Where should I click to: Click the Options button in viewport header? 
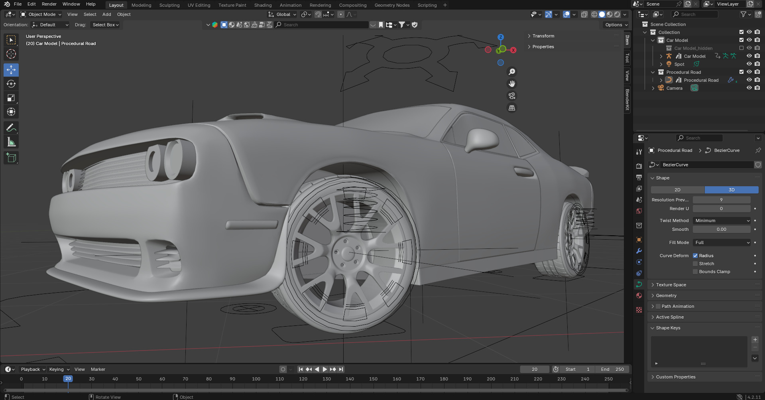pos(616,25)
